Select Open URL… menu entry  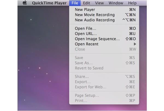104,34
